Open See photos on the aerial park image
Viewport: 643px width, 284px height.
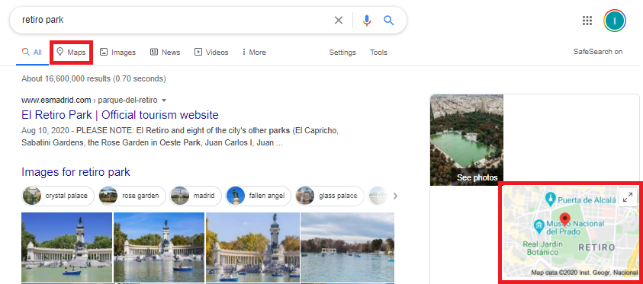pyautogui.click(x=477, y=177)
